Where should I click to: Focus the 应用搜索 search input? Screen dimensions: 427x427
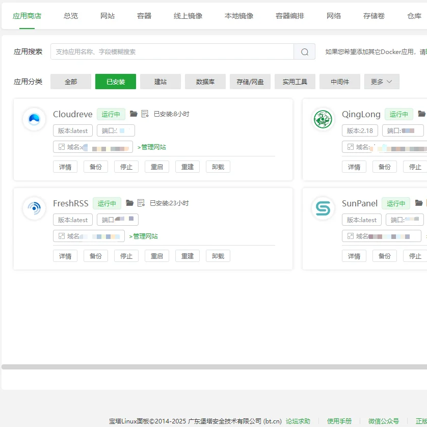(x=172, y=51)
